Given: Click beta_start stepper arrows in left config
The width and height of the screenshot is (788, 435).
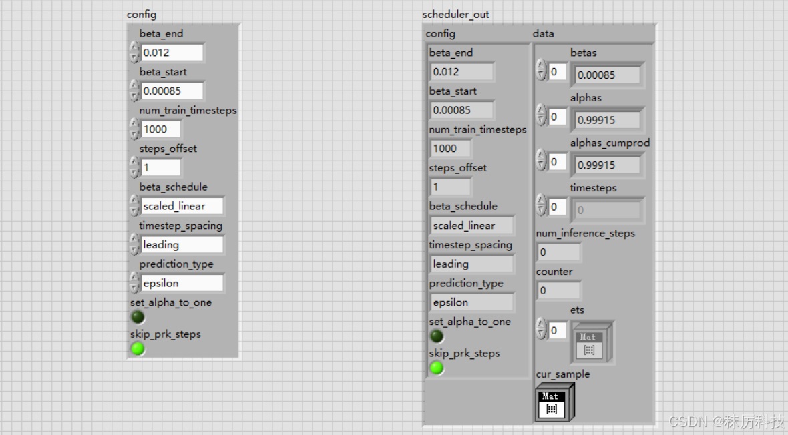Looking at the screenshot, I should 134,91.
